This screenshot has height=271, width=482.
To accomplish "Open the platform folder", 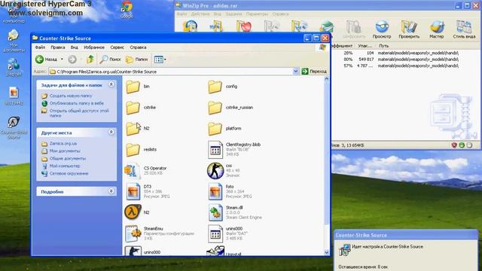I will coord(215,129).
